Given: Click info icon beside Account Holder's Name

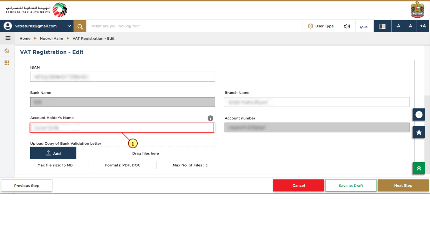Looking at the screenshot, I should tap(210, 118).
